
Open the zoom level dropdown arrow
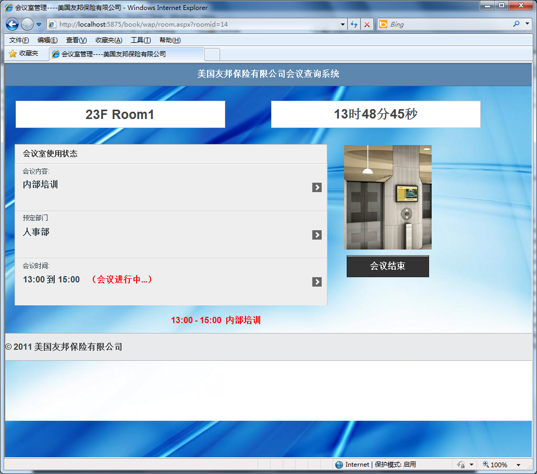(x=519, y=465)
